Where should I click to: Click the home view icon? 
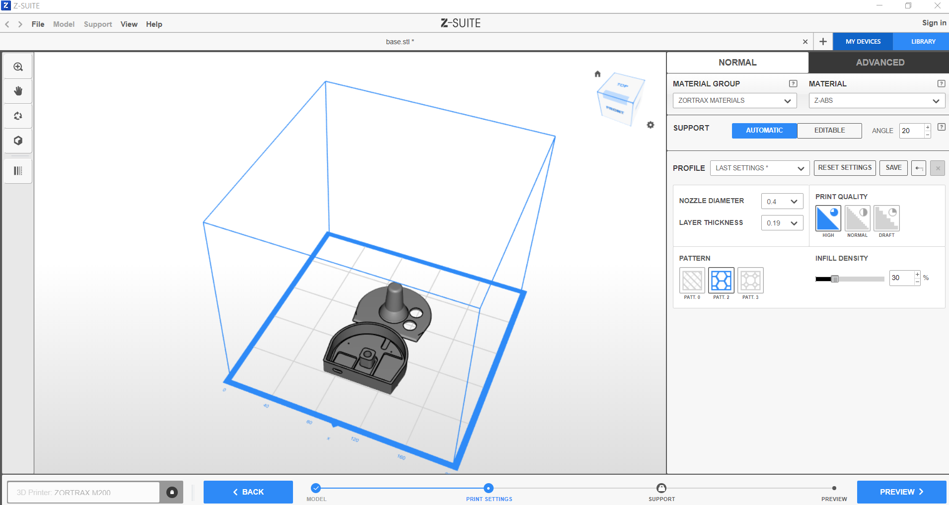597,74
